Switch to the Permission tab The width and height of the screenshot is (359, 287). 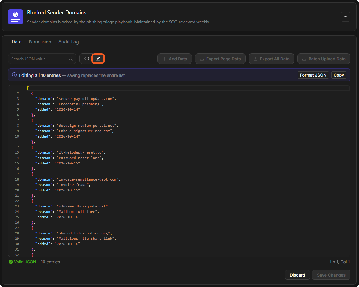pyautogui.click(x=40, y=42)
